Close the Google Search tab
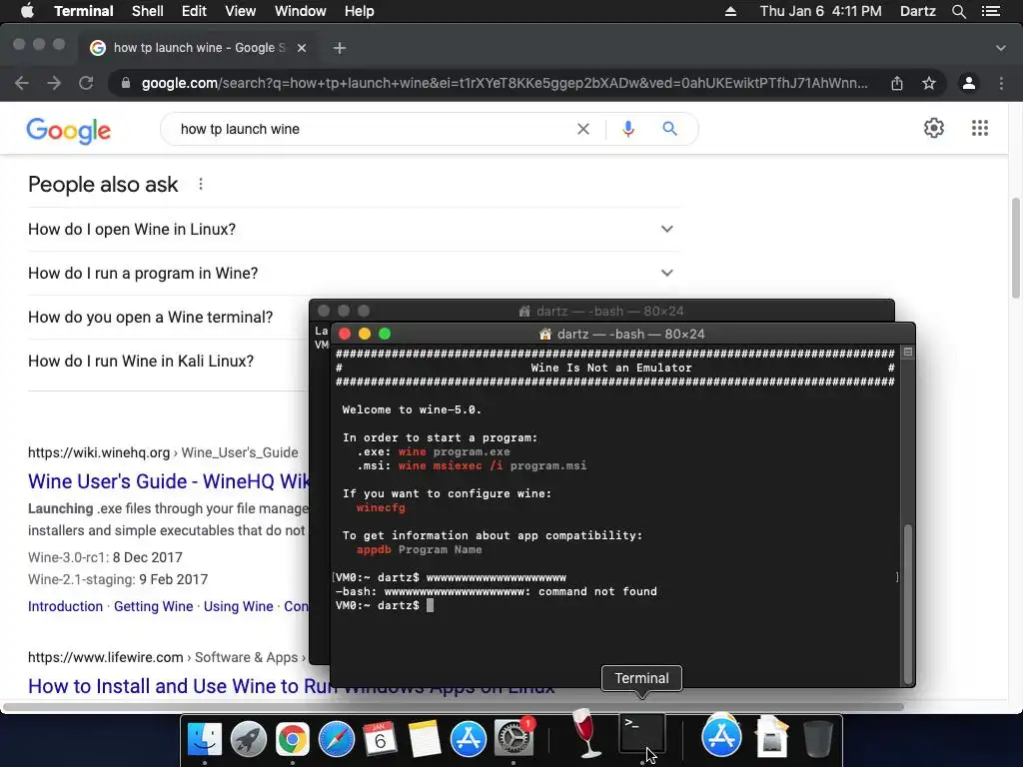Viewport: 1023px width, 767px height. pos(302,48)
